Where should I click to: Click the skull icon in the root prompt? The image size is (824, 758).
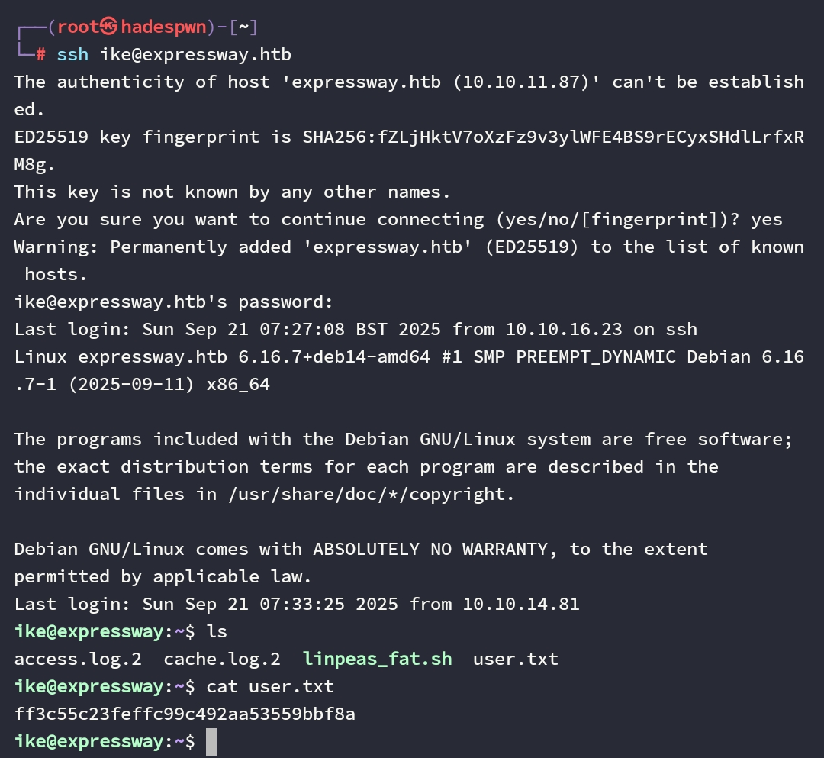(110, 27)
